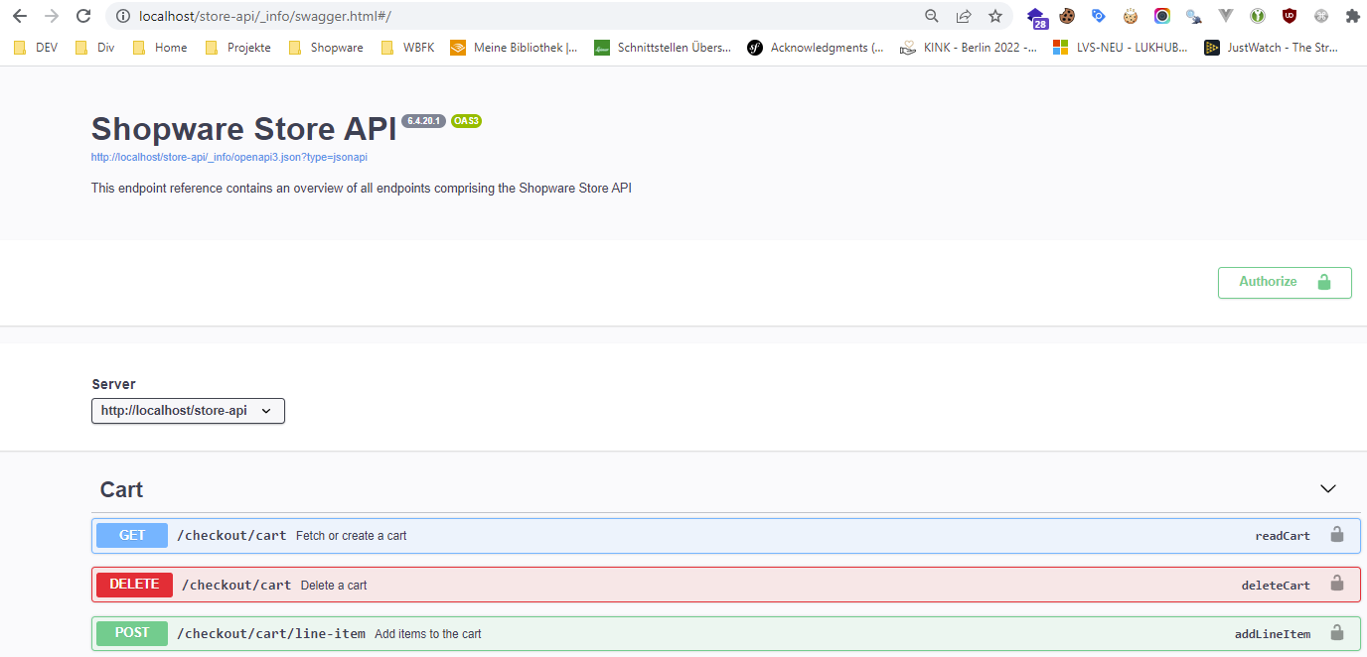The width and height of the screenshot is (1367, 657).
Task: Click the green Authorize button
Action: coord(1285,282)
